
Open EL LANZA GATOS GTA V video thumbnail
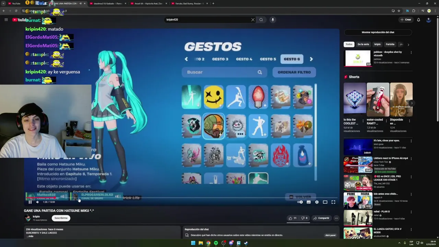coord(358,233)
